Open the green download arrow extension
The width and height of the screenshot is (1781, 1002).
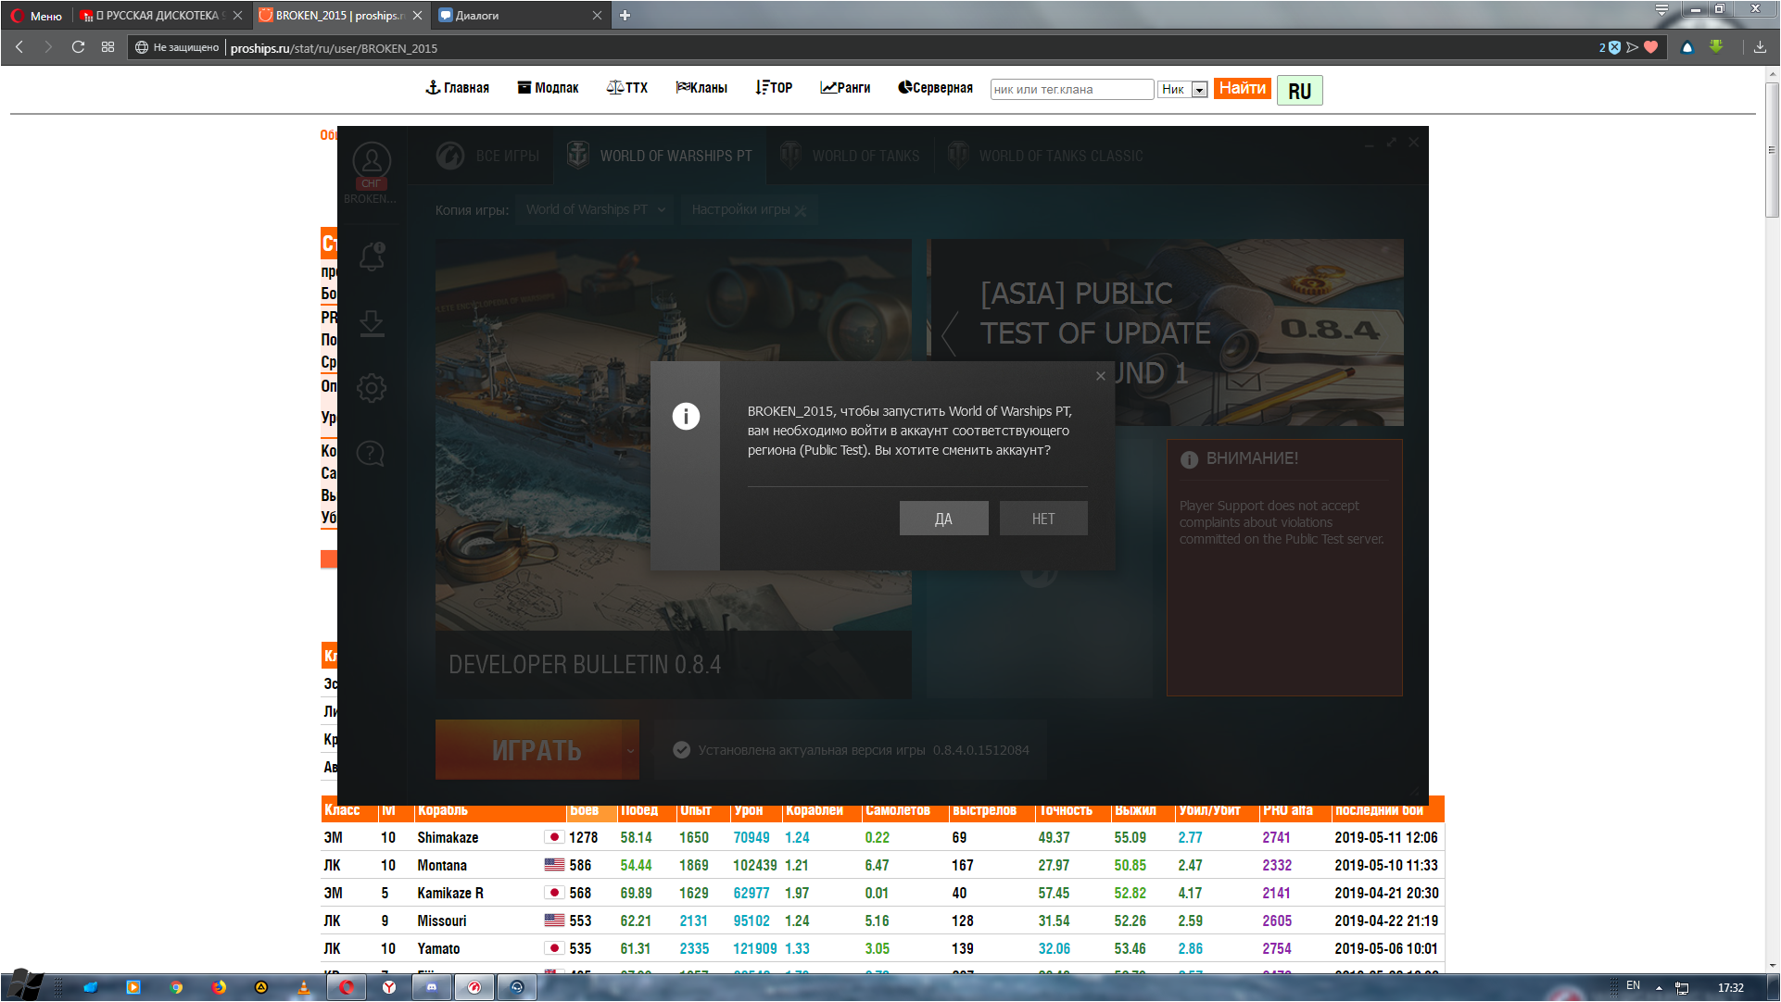point(1716,47)
